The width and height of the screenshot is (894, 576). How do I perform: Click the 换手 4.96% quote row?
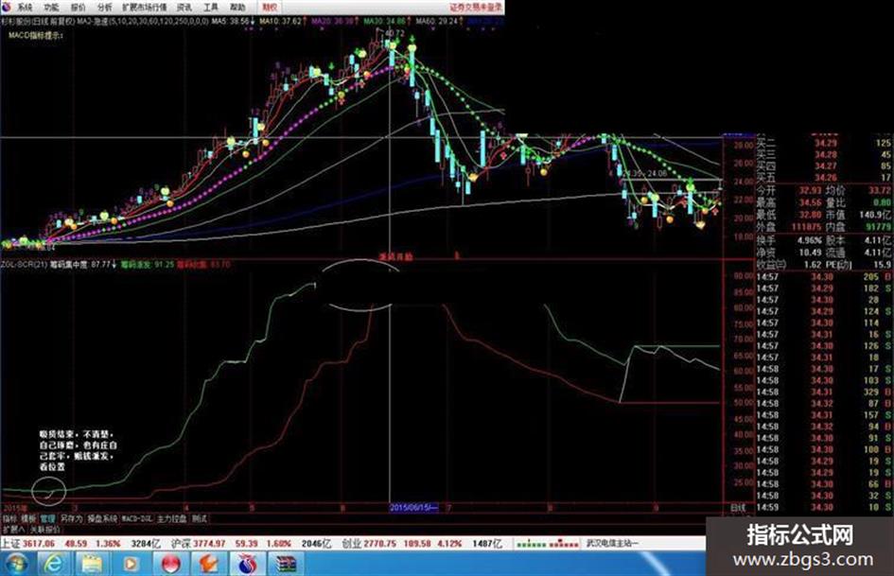[x=790, y=240]
